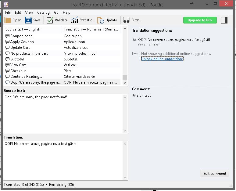The image size is (236, 191).
Task: Click the database icon beside the suggestion
Action: (x=134, y=40)
